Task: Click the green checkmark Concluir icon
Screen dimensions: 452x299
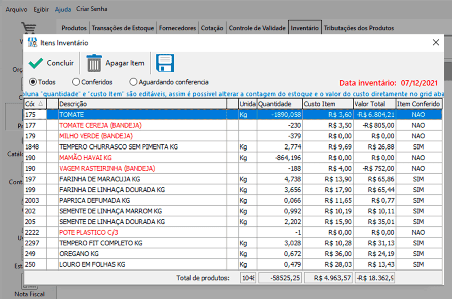Action: (x=37, y=63)
